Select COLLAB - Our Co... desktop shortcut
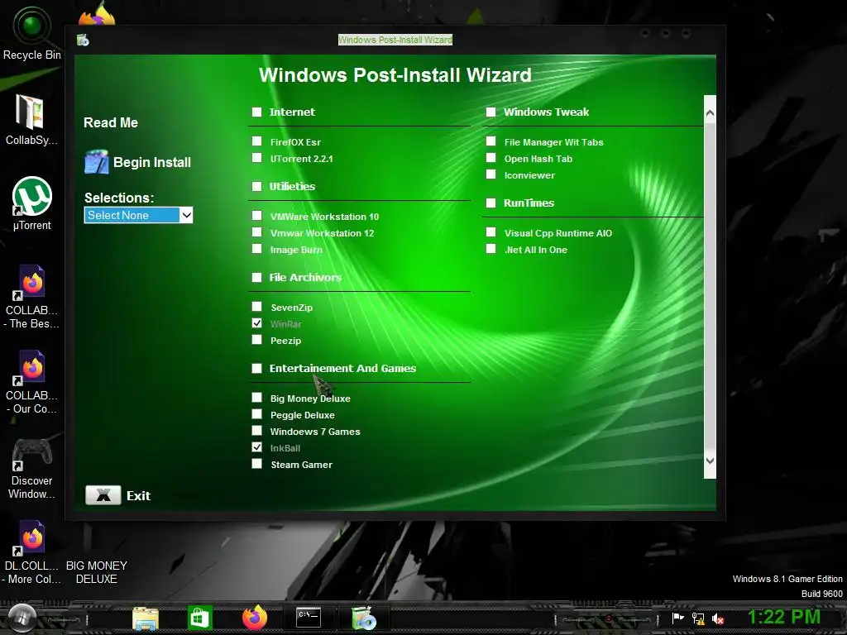 (31, 382)
